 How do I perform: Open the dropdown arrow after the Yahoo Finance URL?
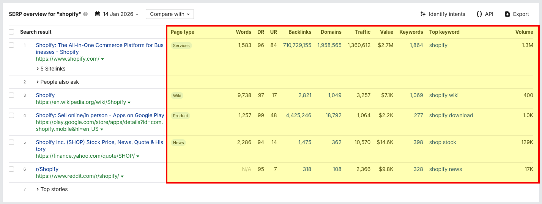(x=138, y=156)
